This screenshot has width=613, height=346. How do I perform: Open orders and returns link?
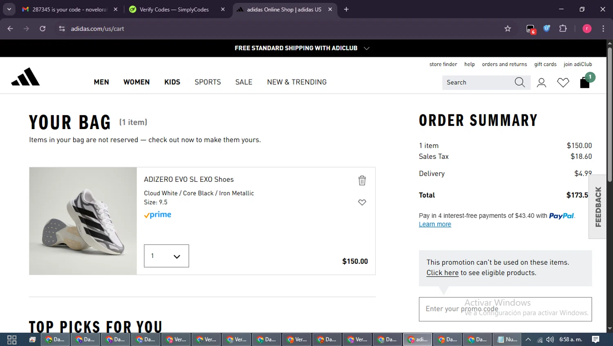(x=504, y=64)
